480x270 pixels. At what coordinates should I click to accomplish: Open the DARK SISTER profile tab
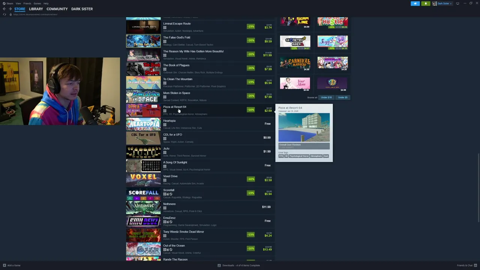[82, 9]
